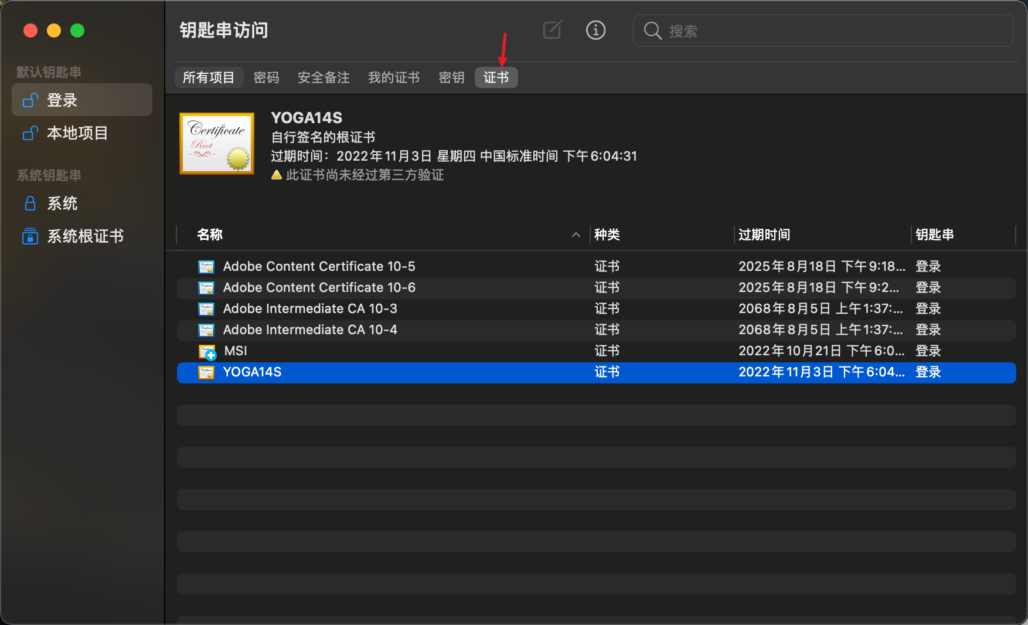Toggle sort order with 名称 column chevron
This screenshot has height=625, width=1028.
tap(576, 235)
